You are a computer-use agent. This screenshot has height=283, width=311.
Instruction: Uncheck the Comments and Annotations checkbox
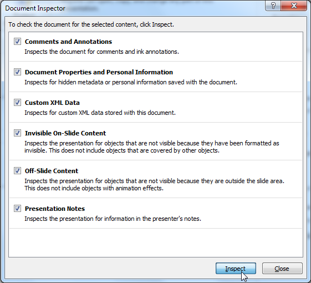point(17,42)
